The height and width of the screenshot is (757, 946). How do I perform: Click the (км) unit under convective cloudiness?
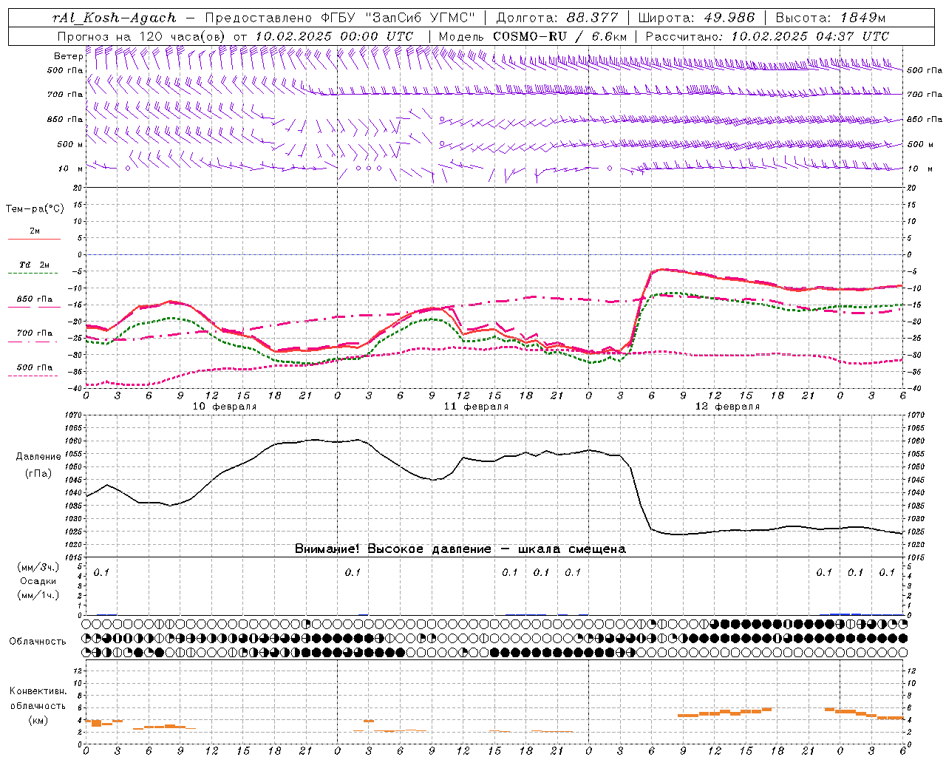coord(38,720)
